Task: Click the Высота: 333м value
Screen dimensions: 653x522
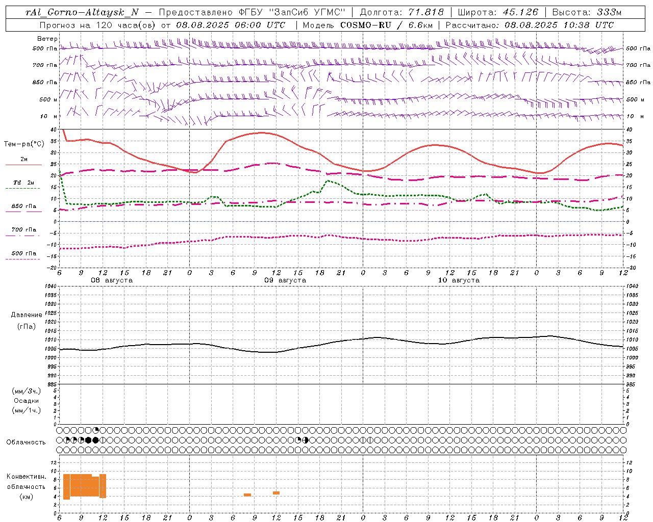Action: click(587, 12)
